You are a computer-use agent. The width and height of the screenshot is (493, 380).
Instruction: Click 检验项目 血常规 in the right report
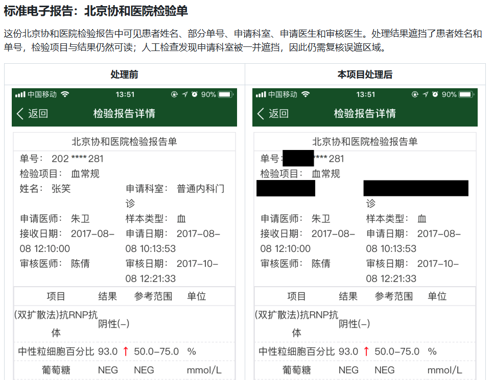click(300, 173)
